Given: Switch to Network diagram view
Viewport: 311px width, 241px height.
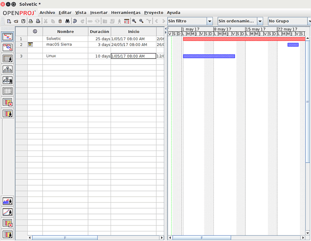Looking at the screenshot, I should (x=8, y=47).
